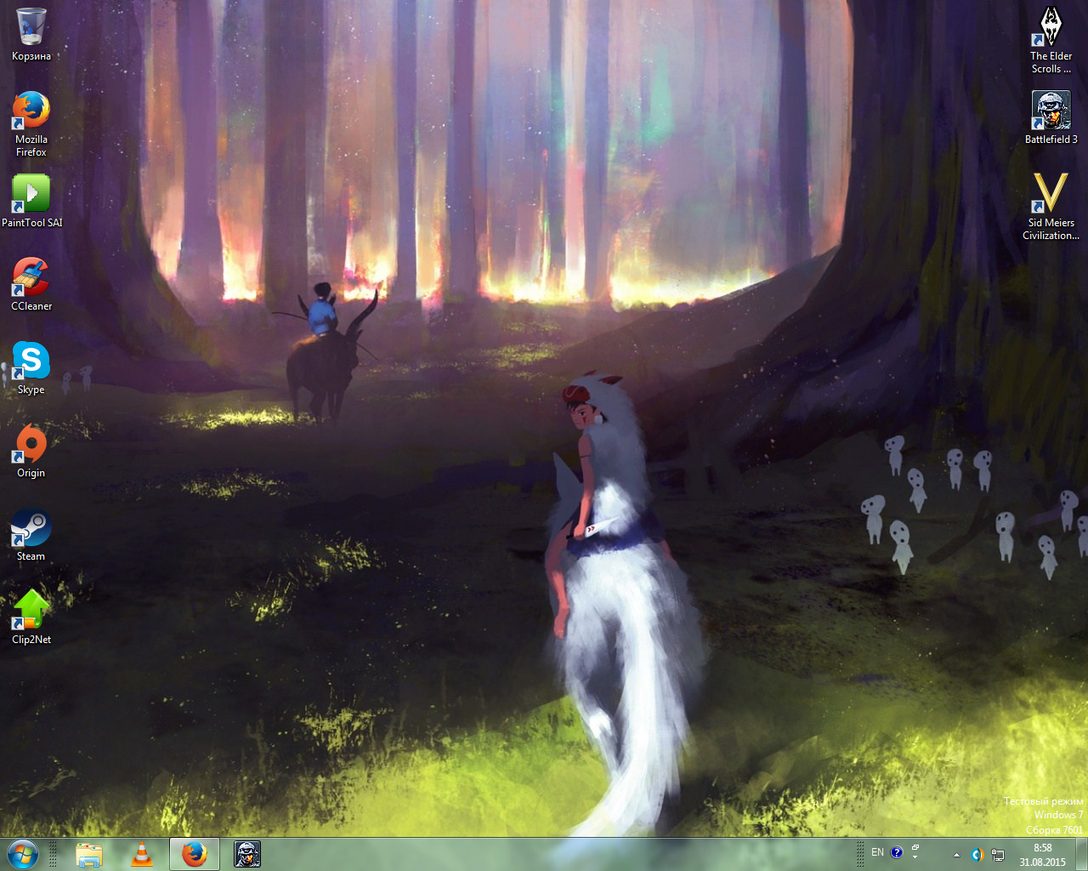Click the Show desktop button
The image size is (1088, 871).
point(1081,854)
